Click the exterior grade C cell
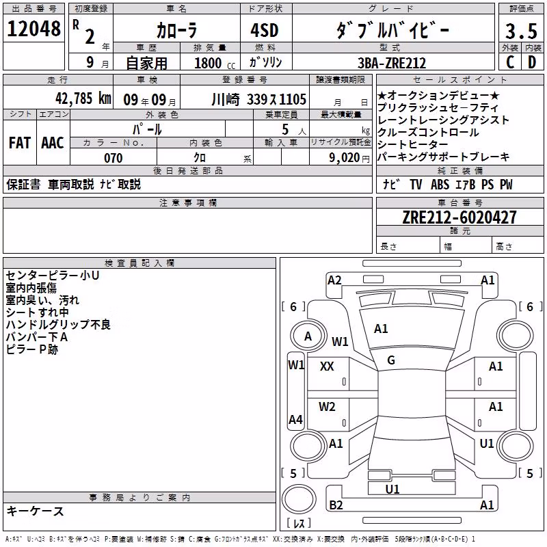This screenshot has height=547, width=547. (x=510, y=62)
